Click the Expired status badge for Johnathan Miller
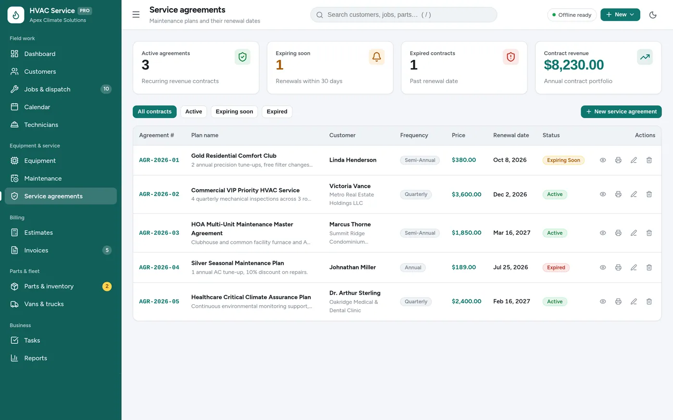Viewport: 673px width, 420px height. [x=556, y=268]
